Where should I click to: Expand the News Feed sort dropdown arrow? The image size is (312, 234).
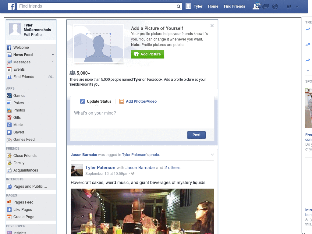click(53, 55)
